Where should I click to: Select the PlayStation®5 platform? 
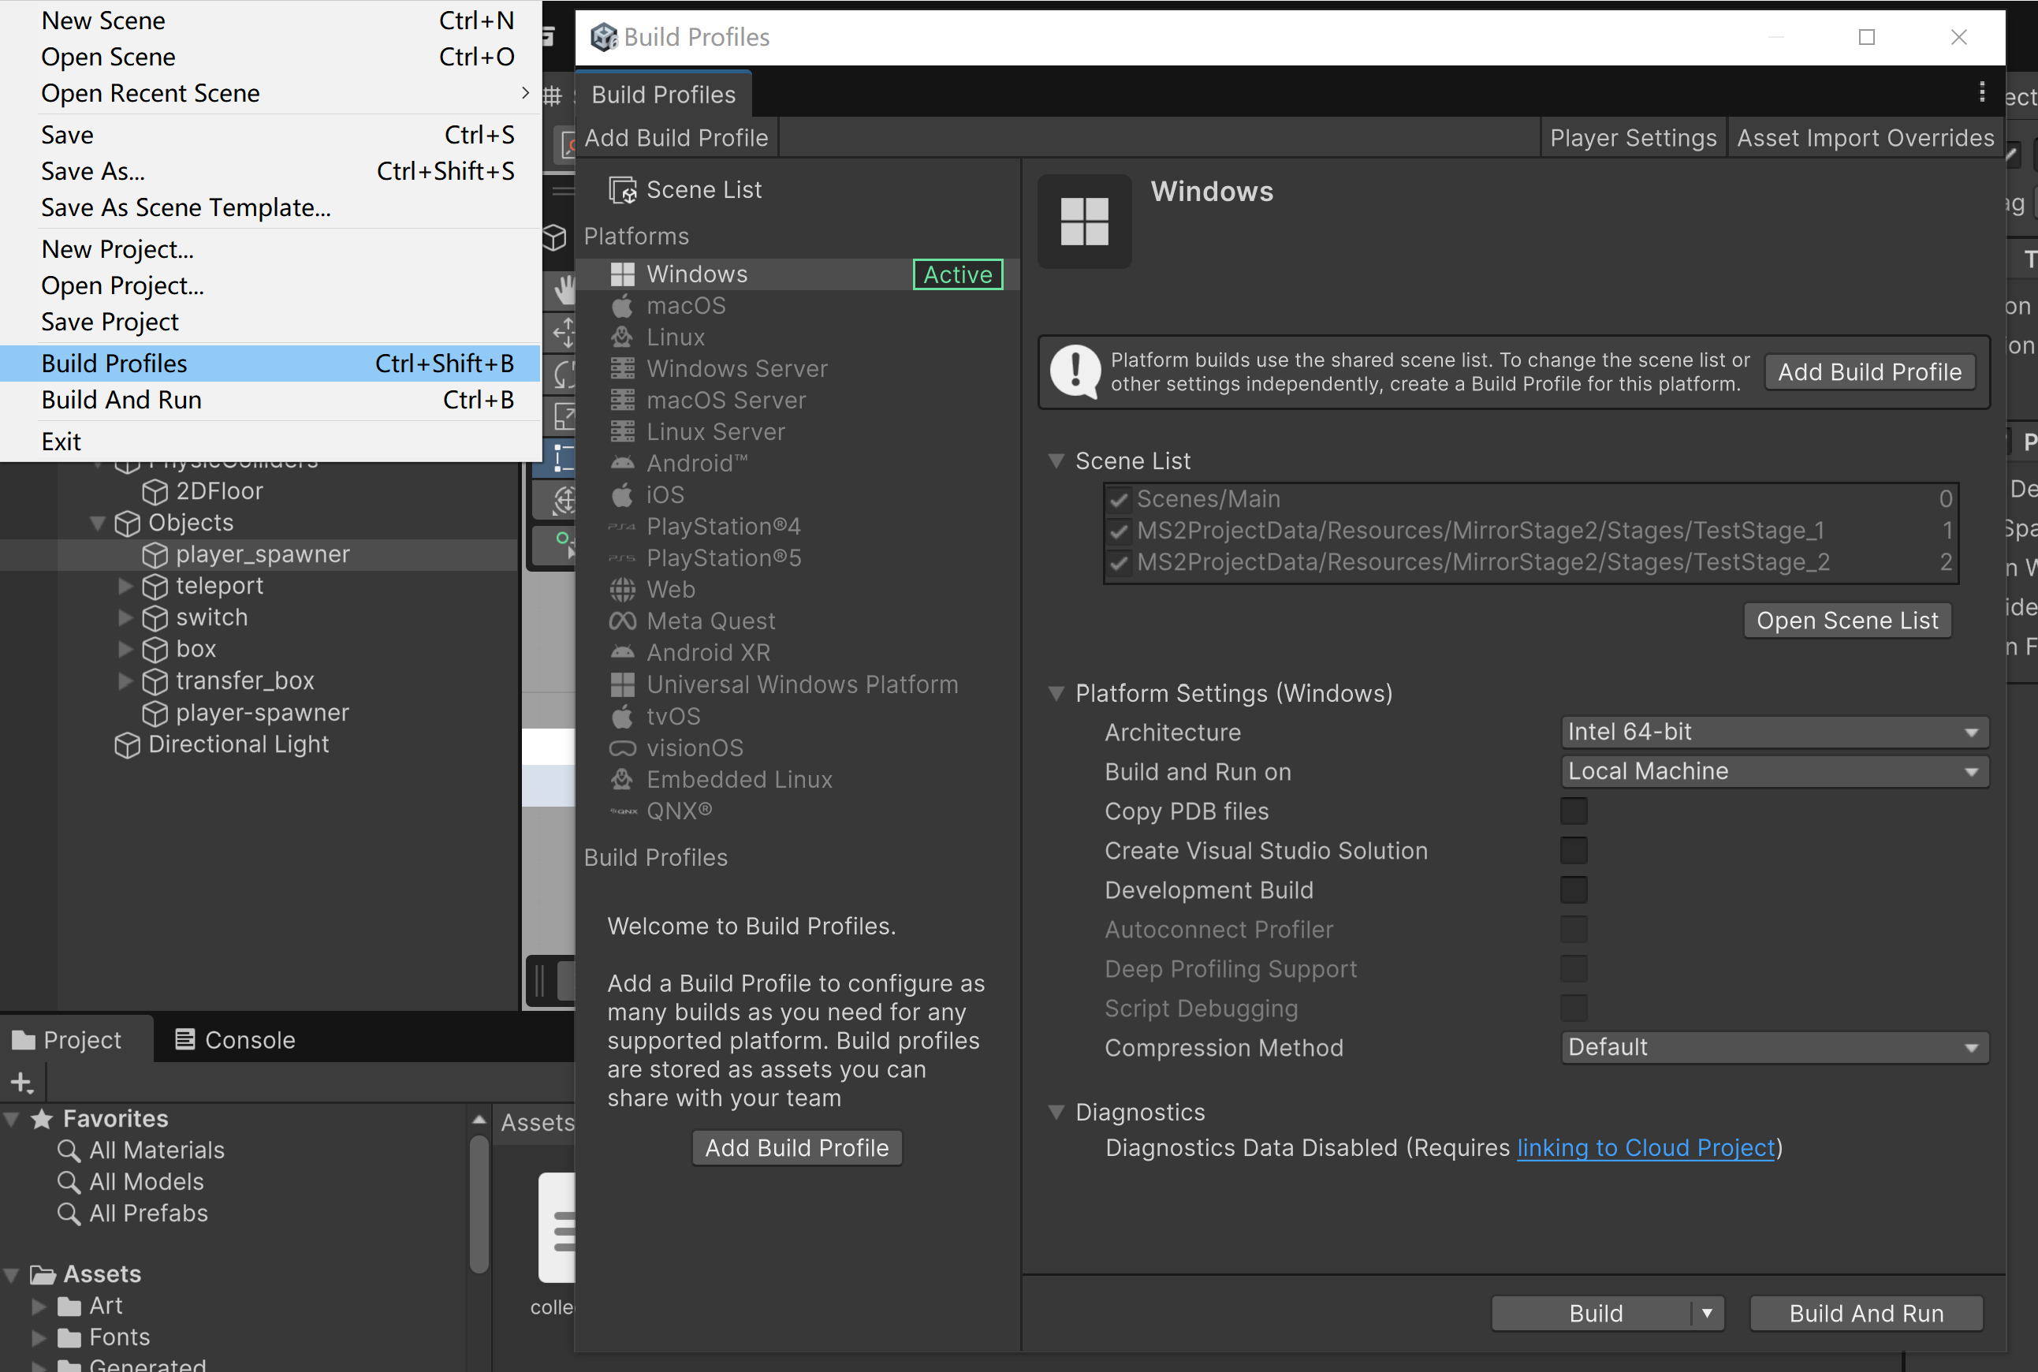tap(724, 558)
